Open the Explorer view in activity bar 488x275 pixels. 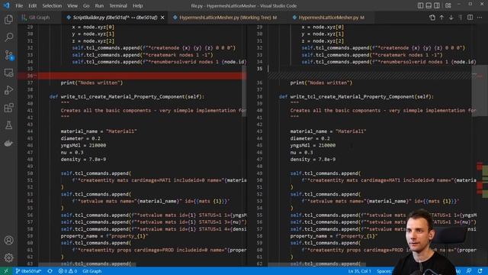click(x=8, y=20)
